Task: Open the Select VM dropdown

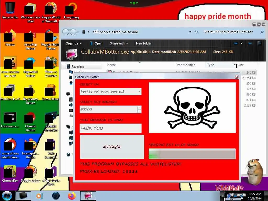Action: point(110,92)
